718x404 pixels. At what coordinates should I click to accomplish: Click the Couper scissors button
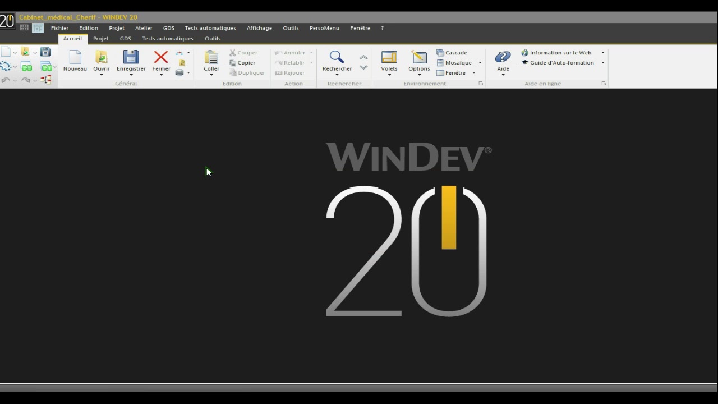(x=243, y=53)
